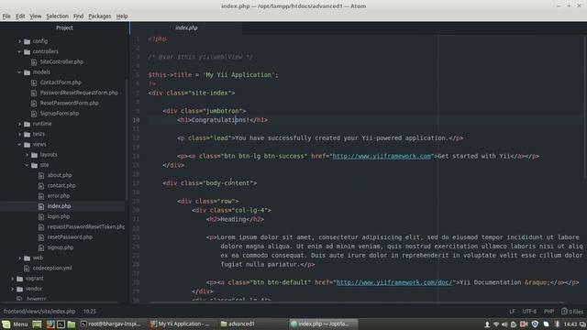Open SiteController.php in tree view
The height and width of the screenshot is (330, 587).
point(61,61)
